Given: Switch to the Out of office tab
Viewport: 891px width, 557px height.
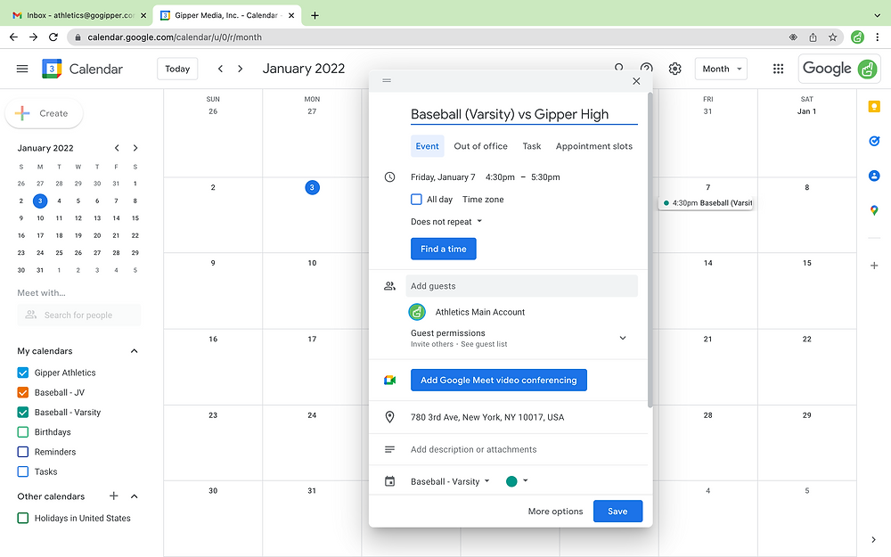Looking at the screenshot, I should pos(481,145).
